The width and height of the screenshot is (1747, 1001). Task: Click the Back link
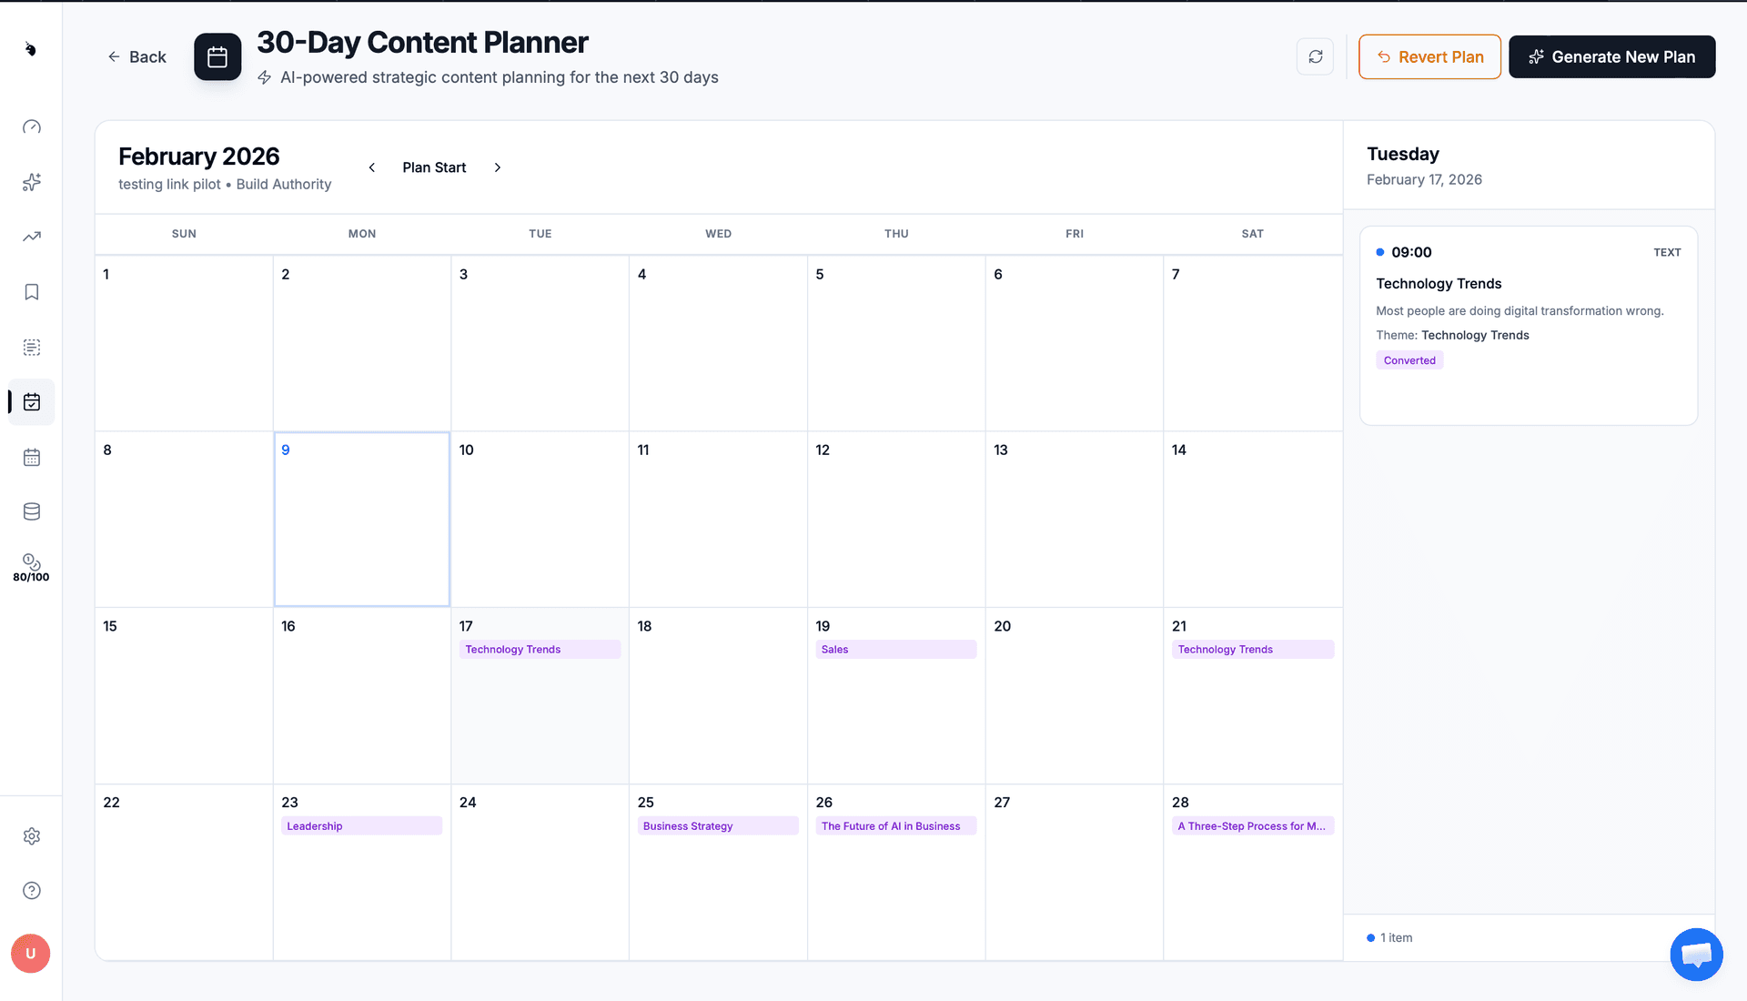[136, 56]
